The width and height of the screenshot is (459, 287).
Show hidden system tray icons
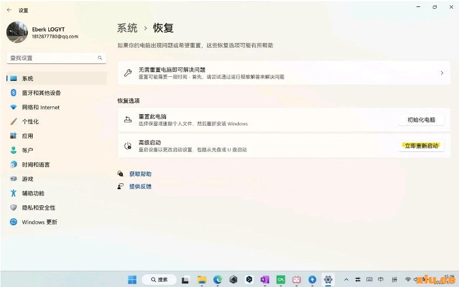(x=347, y=279)
